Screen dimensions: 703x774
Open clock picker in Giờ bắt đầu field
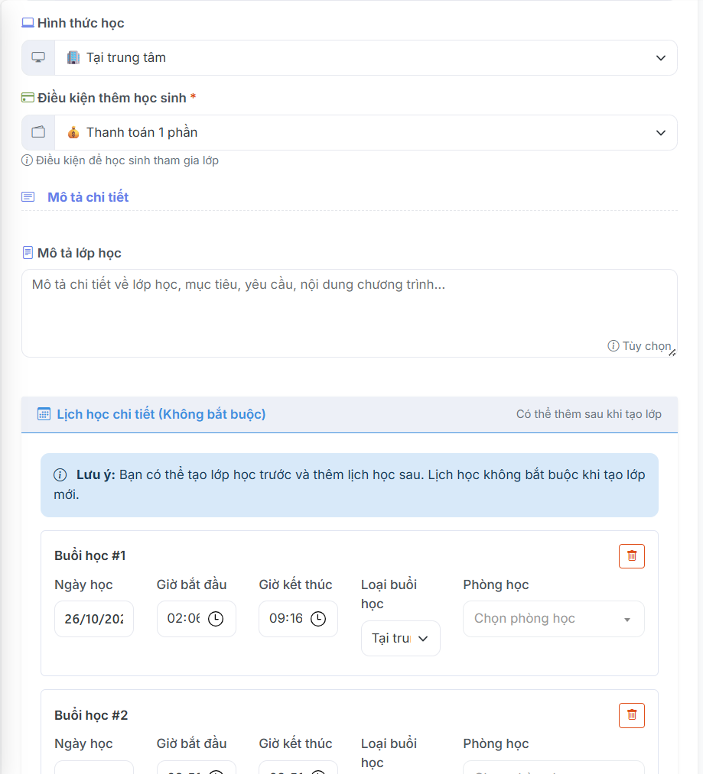pyautogui.click(x=216, y=619)
